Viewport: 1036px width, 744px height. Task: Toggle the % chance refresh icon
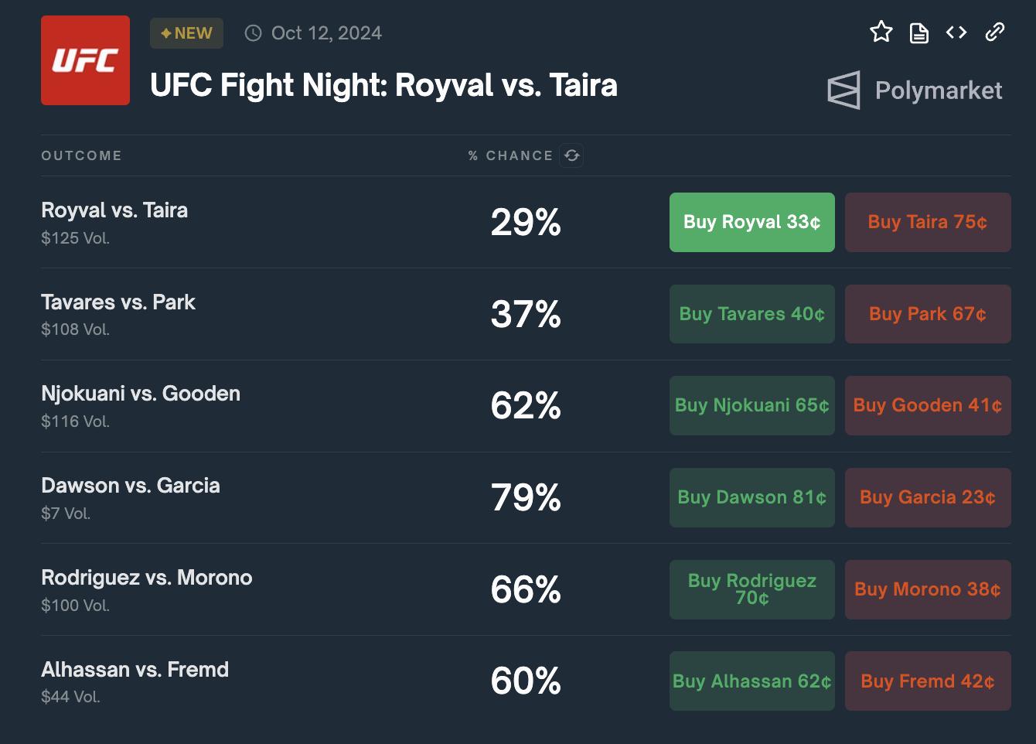pyautogui.click(x=572, y=155)
